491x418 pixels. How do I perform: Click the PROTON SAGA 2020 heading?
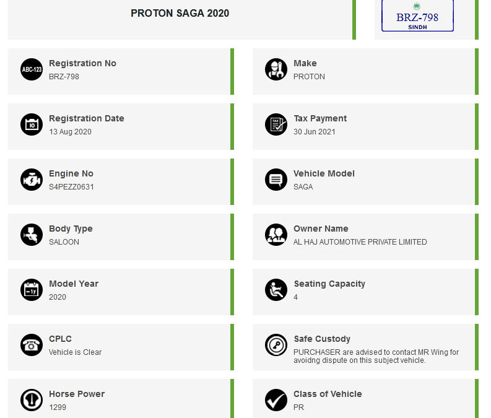click(180, 13)
